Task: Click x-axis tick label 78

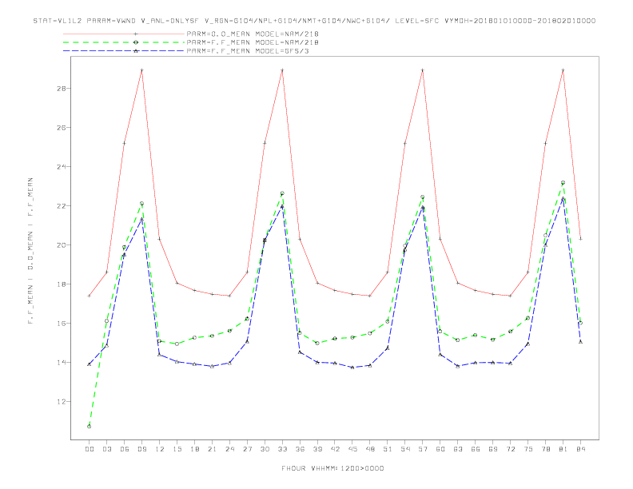Action: (x=545, y=449)
